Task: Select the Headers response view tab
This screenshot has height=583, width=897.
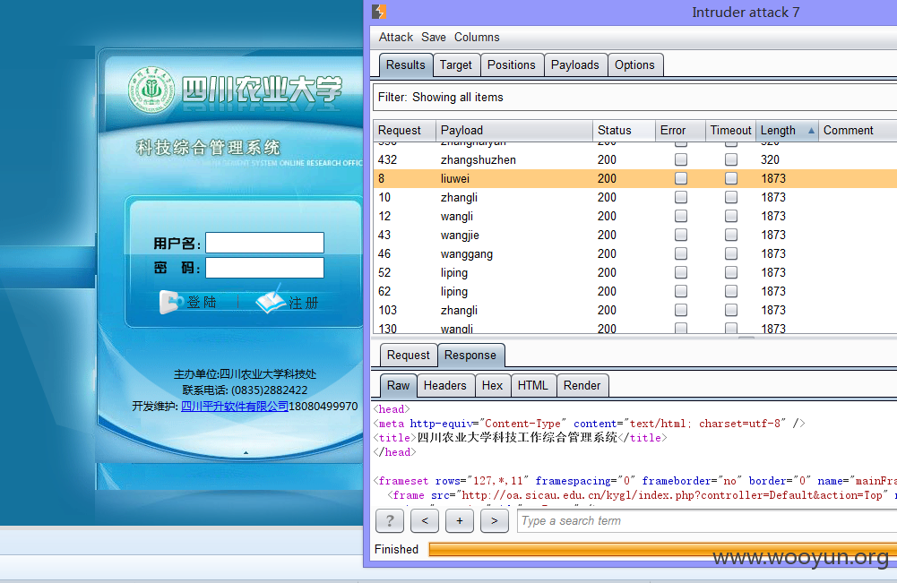Action: coord(445,386)
